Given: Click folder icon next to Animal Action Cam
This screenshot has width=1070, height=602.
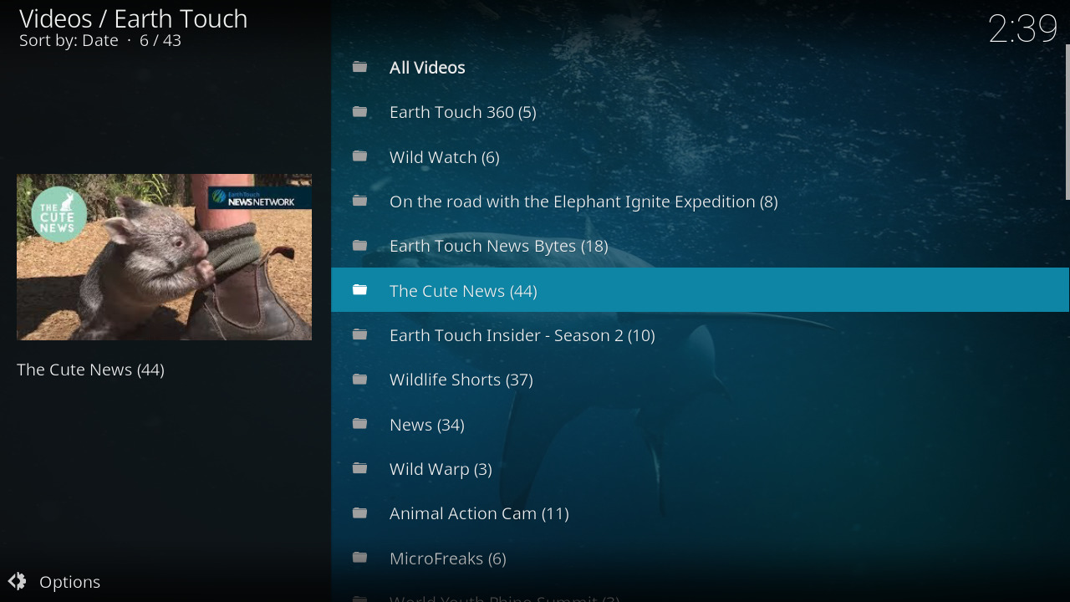Looking at the screenshot, I should (360, 513).
